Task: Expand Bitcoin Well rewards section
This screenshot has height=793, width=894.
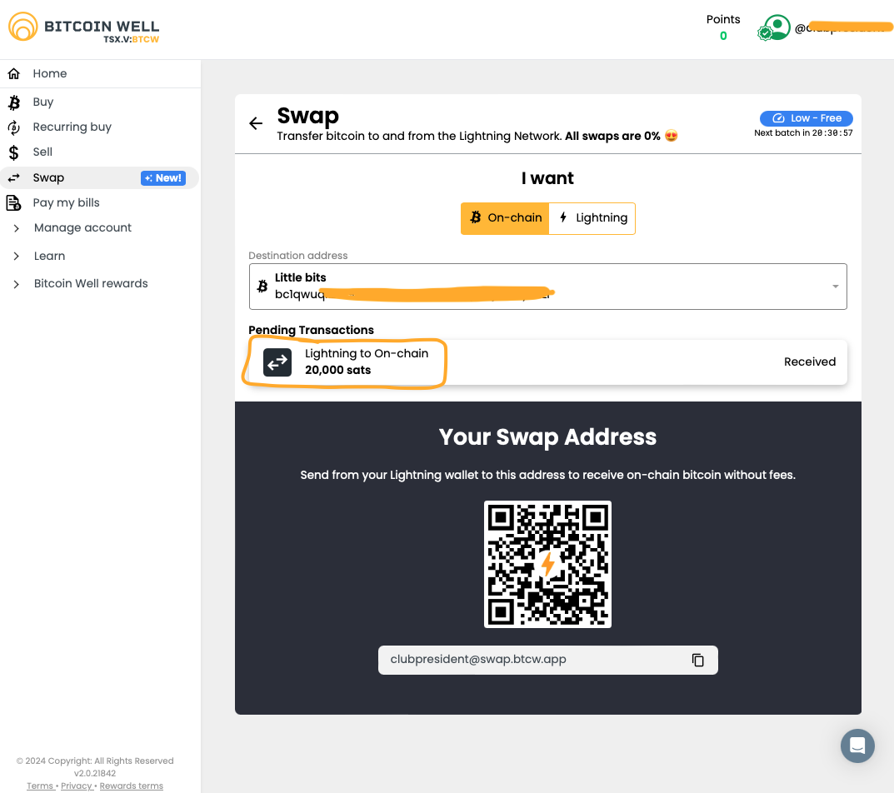Action: (x=90, y=283)
